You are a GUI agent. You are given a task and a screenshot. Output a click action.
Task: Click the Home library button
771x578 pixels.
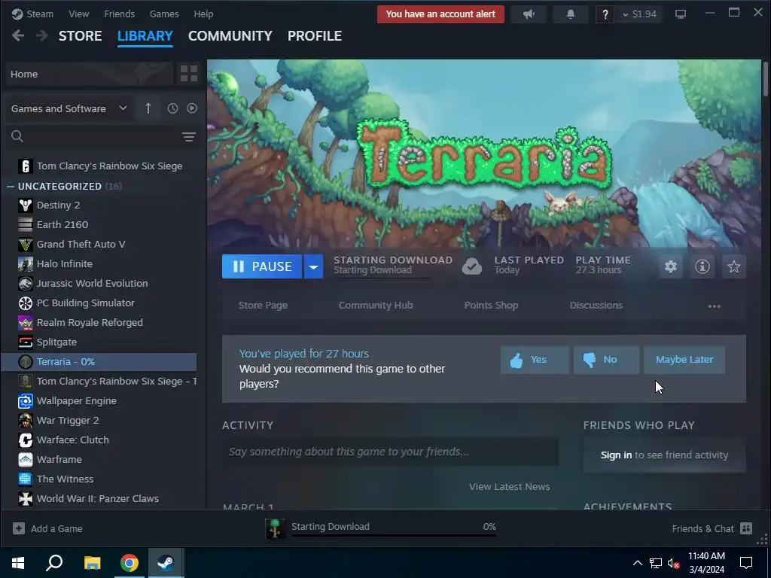coord(90,74)
